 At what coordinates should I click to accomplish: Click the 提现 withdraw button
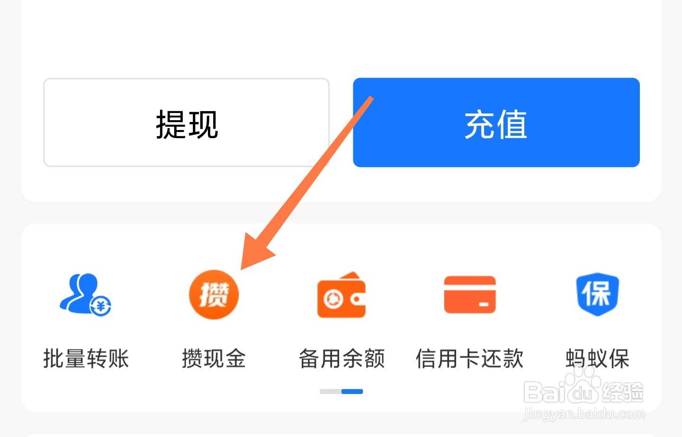click(187, 122)
